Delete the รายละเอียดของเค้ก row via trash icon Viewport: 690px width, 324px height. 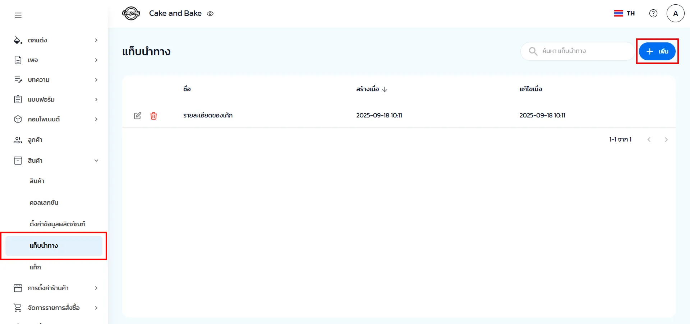[153, 116]
